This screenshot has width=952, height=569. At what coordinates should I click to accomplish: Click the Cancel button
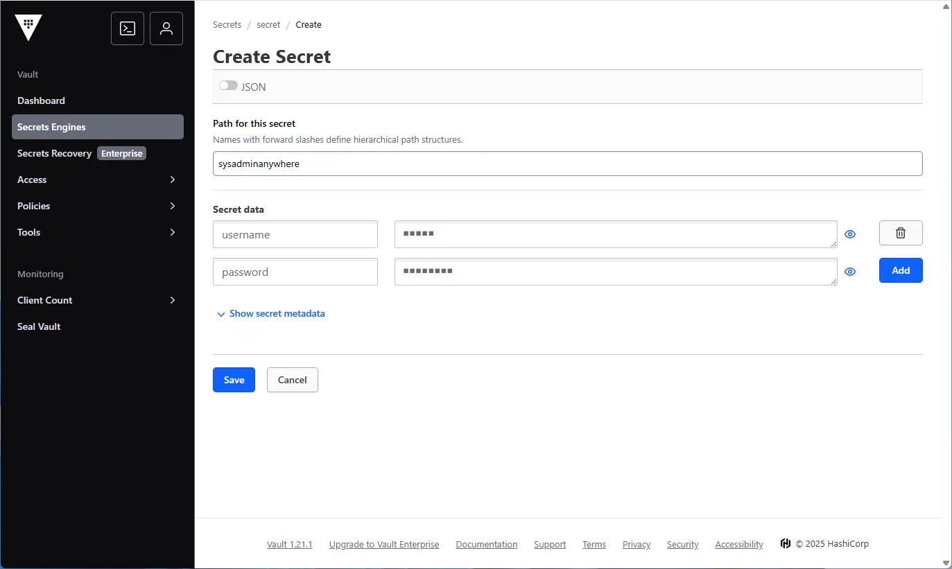(292, 380)
